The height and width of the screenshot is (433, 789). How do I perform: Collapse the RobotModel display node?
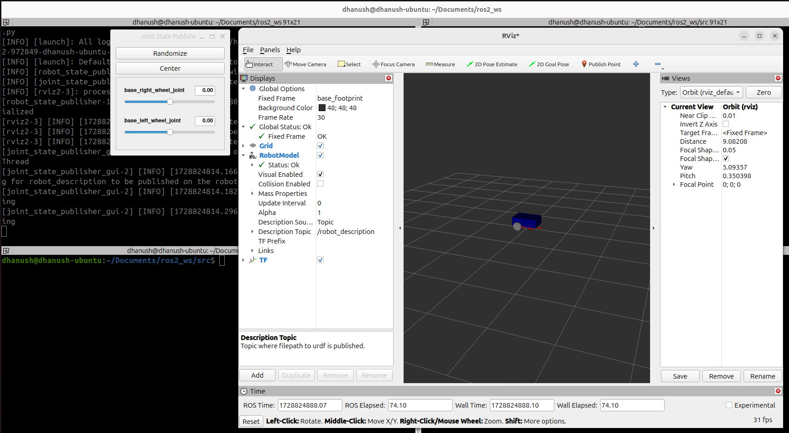pos(244,155)
